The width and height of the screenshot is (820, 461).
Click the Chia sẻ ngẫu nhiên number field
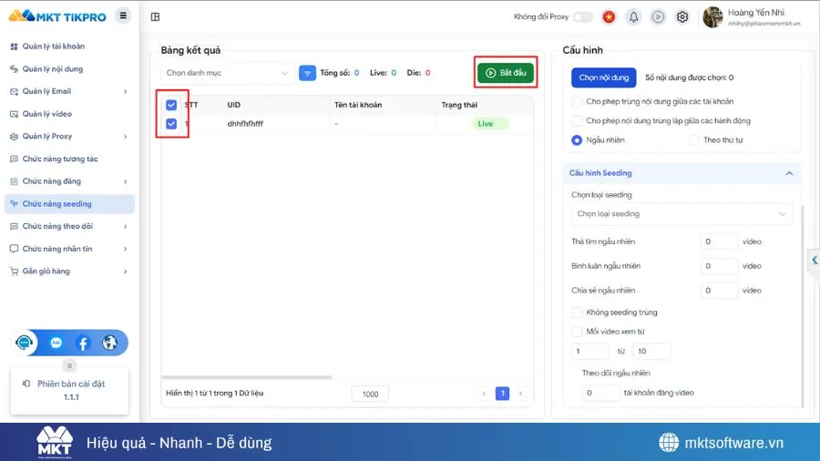[719, 291]
